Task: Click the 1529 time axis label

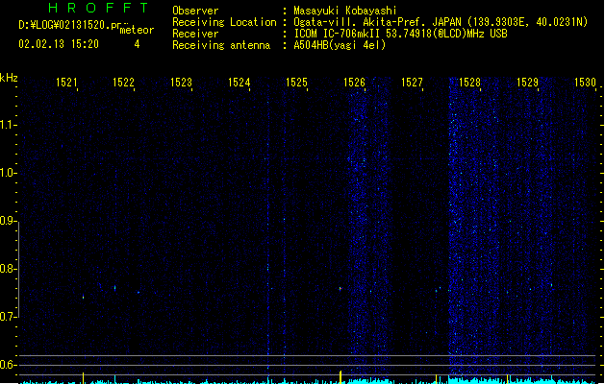Action: (x=527, y=83)
